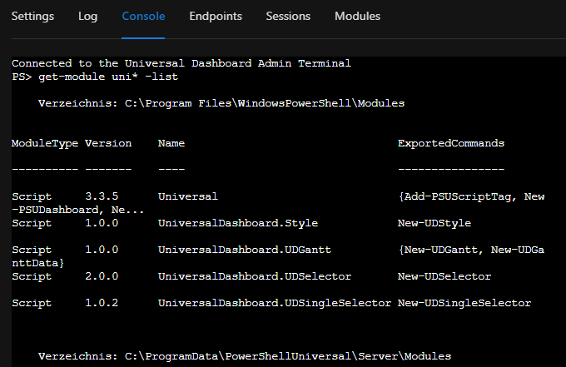Image resolution: width=566 pixels, height=367 pixels.
Task: Select the UniversalDashboard.Style module name
Action: click(x=238, y=223)
